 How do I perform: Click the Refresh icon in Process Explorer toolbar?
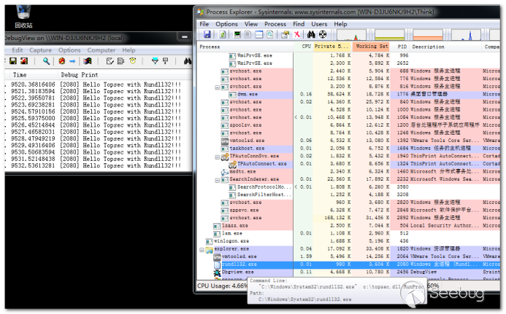(x=223, y=35)
